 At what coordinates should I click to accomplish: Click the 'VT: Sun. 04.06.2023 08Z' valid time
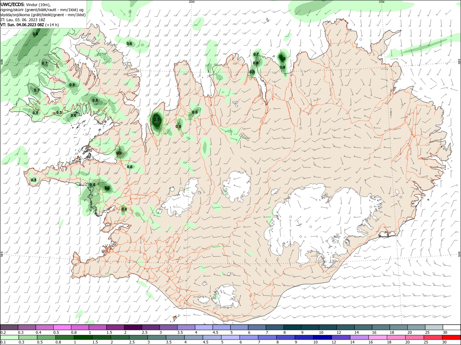pos(22,25)
